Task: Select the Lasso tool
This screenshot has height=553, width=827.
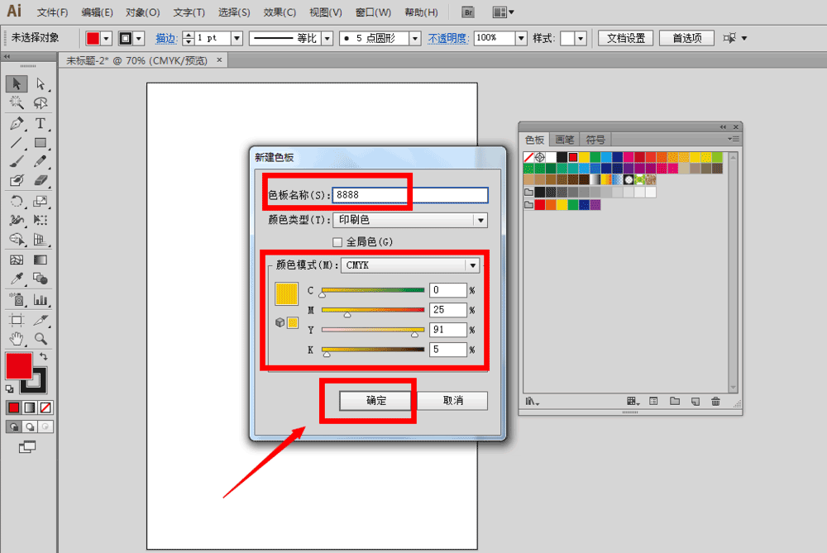Action: [40, 102]
